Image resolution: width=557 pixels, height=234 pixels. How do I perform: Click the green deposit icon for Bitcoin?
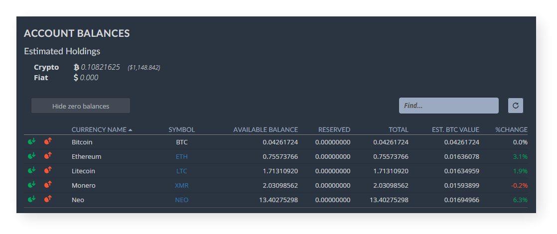click(32, 142)
